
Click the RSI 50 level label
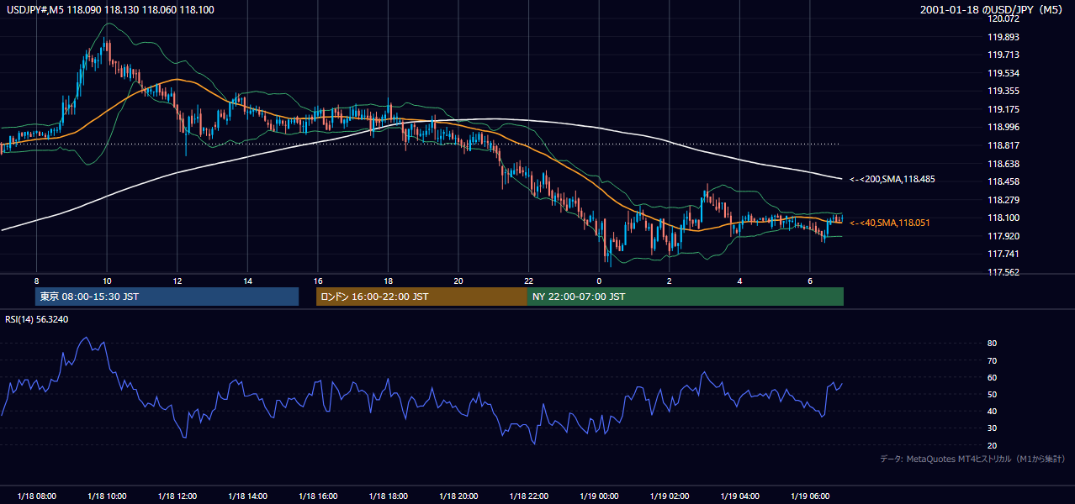tap(993, 394)
